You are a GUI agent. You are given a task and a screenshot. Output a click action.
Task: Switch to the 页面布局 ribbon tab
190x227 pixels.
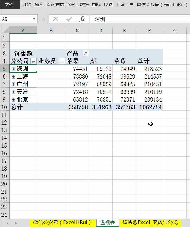point(55,5)
